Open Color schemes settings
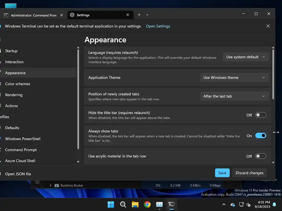282x211 pixels. pyautogui.click(x=39, y=84)
